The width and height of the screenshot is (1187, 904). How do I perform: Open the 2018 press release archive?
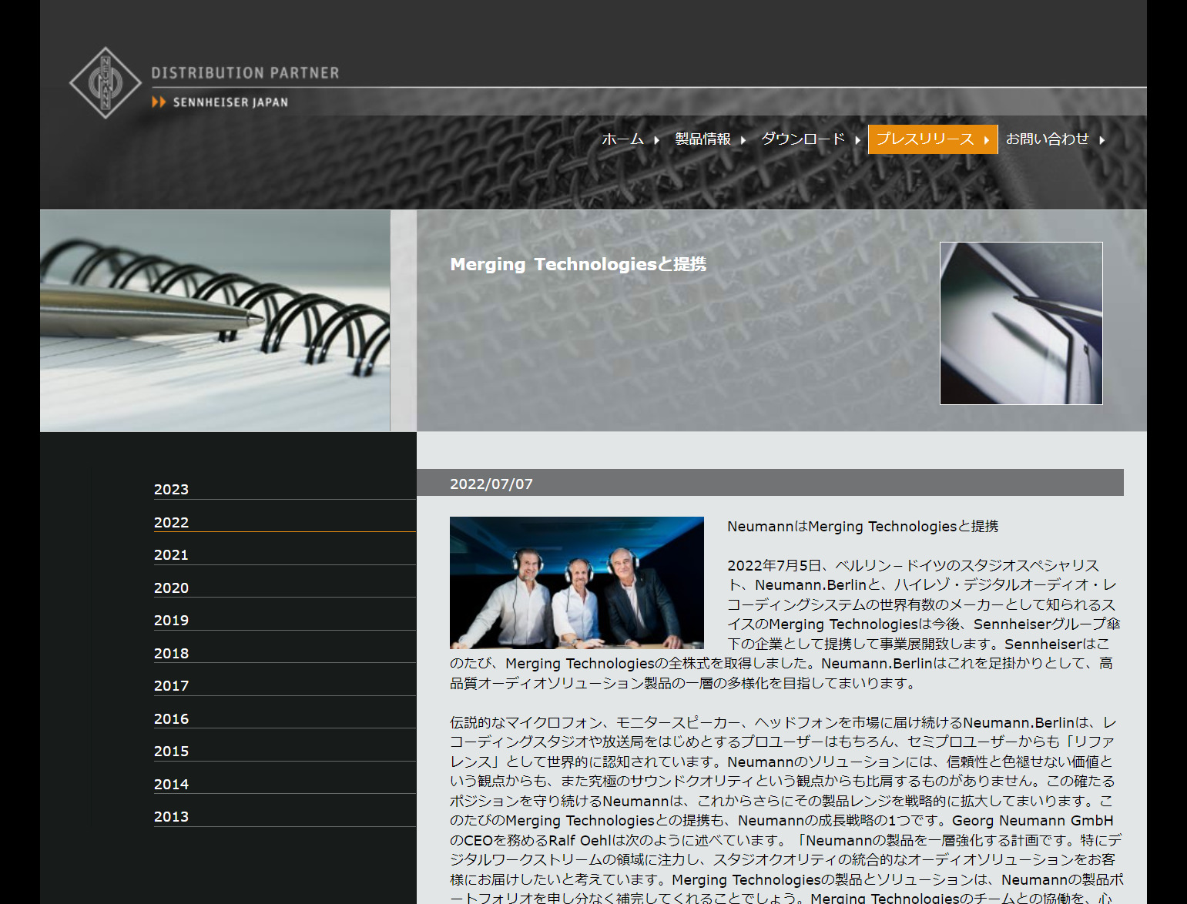pos(171,654)
